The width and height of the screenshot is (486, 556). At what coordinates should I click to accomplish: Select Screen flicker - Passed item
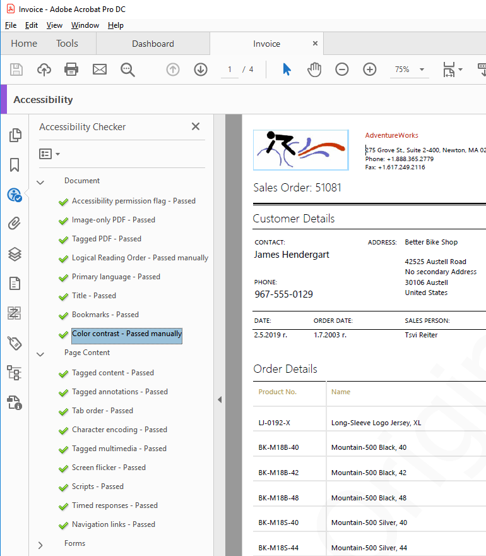[109, 468]
